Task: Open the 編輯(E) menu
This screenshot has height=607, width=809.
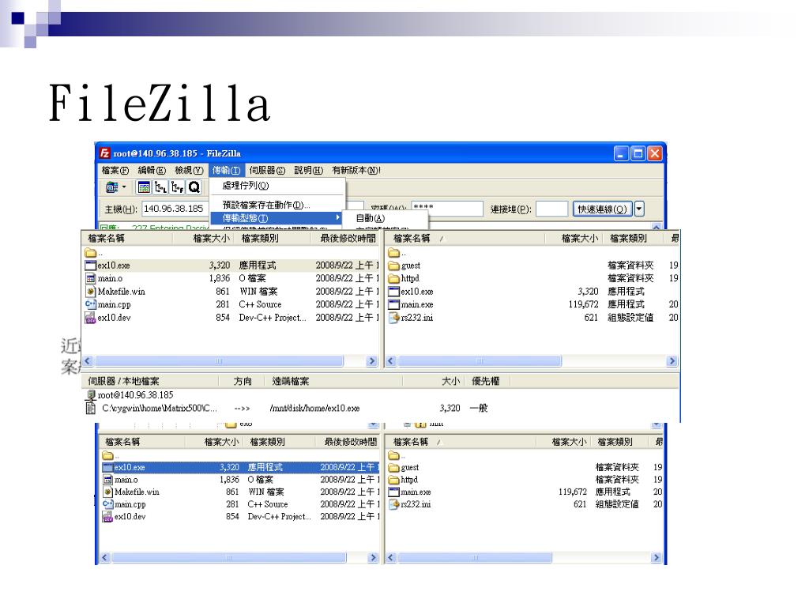Action: click(x=152, y=170)
